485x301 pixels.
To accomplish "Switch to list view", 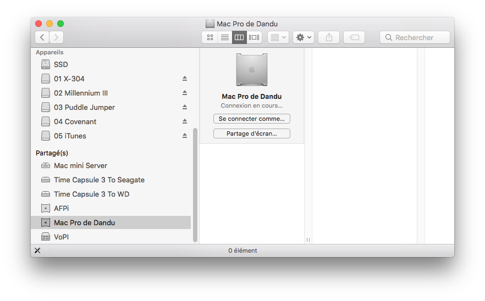I will [224, 37].
